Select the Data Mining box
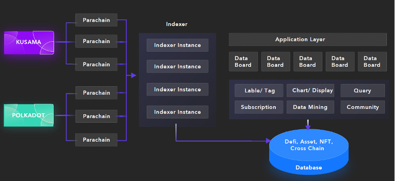This screenshot has height=181, width=395. tap(310, 107)
